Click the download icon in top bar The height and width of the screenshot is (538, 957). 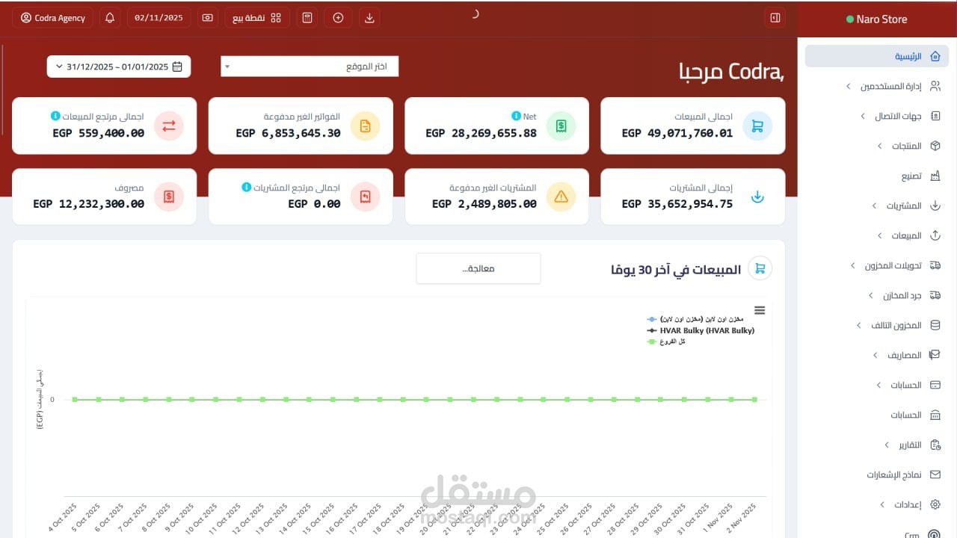[369, 18]
